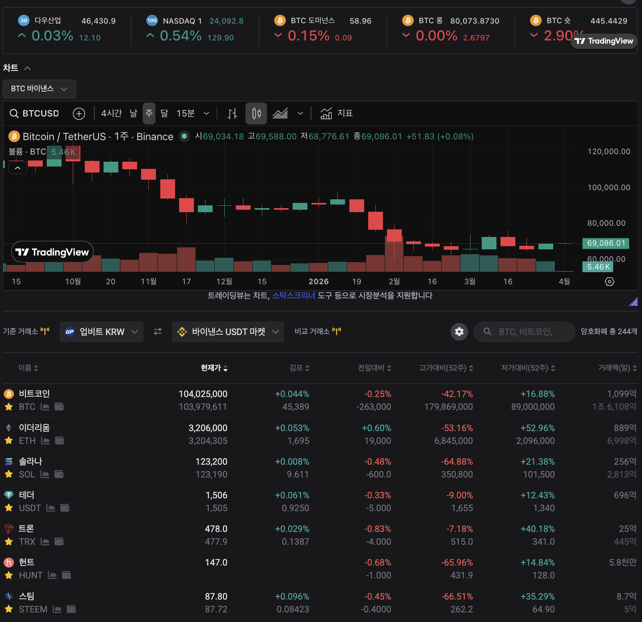Show info for 비교 거래소

(x=337, y=331)
